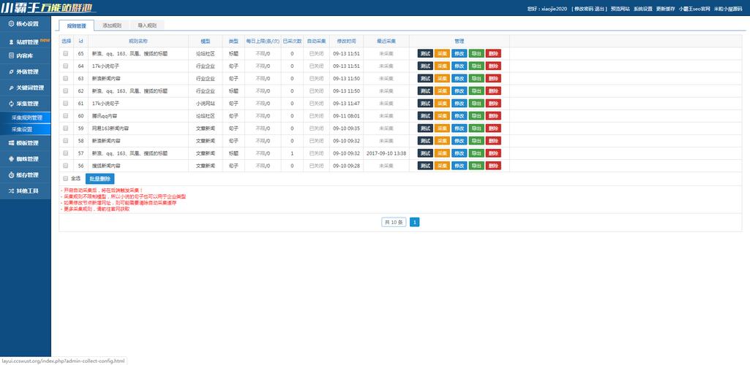
Task: Click 删除 for rule id 63
Action: (x=493, y=78)
